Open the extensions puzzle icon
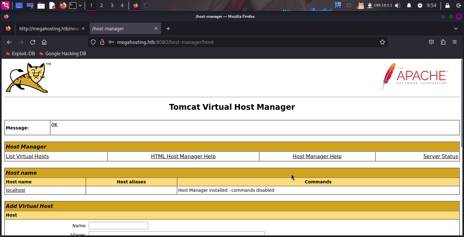The height and width of the screenshot is (237, 464). point(443,42)
